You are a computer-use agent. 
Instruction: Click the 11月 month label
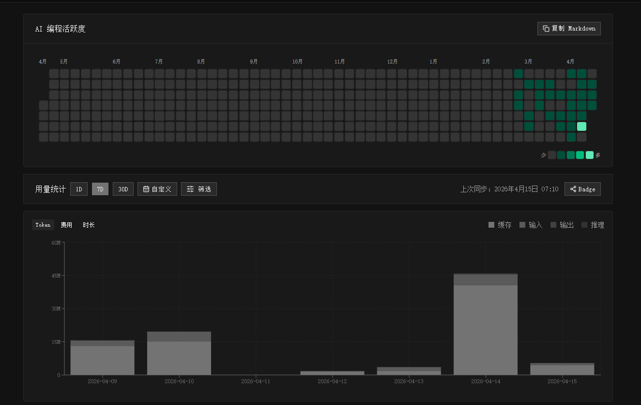click(339, 62)
